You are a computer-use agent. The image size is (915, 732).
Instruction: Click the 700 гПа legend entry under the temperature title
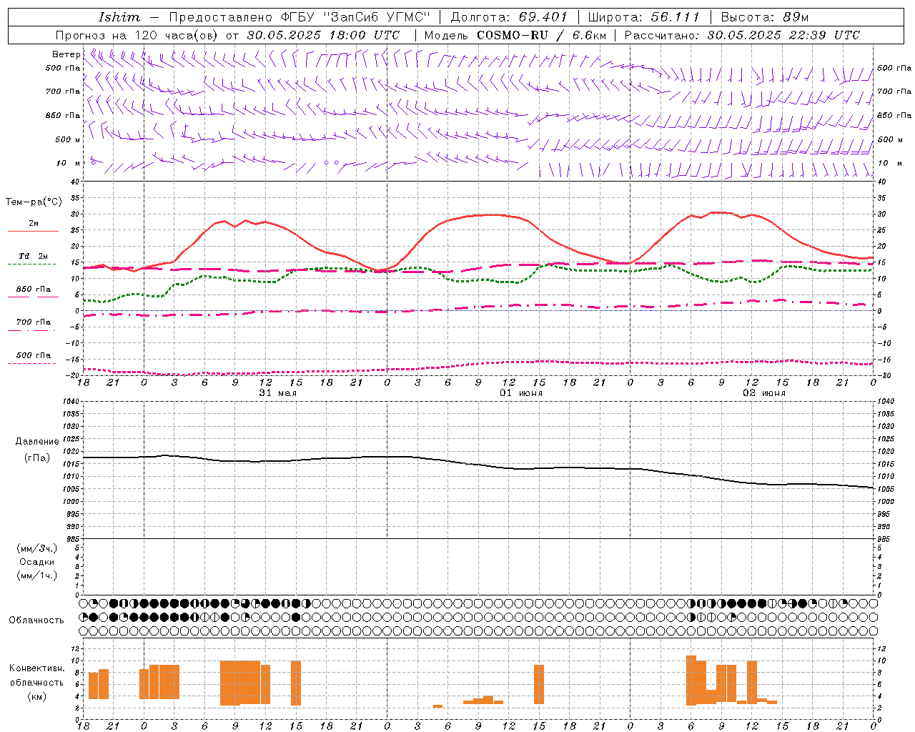click(33, 322)
